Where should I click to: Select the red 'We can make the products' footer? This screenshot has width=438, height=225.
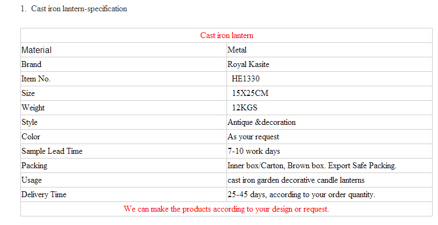click(x=226, y=209)
